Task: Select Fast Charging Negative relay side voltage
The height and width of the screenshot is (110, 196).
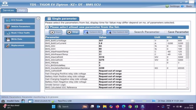Action: pos(115,79)
